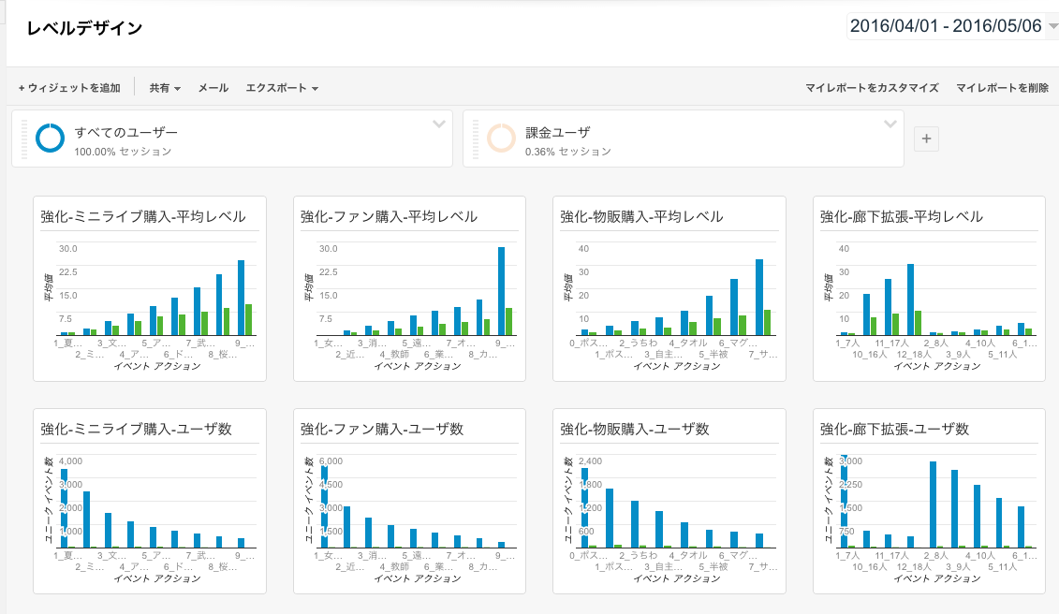1059x614 pixels.
Task: Click the orange 課金ユーザ segment donut icon
Action: point(501,138)
